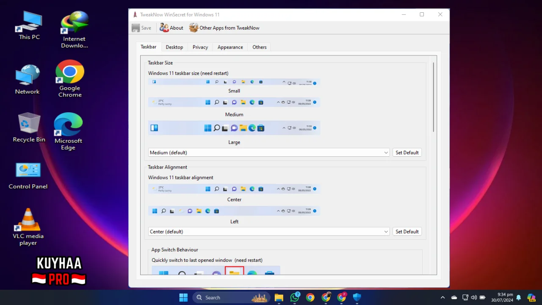Open the About dialog
This screenshot has width=542, height=305.
pos(171,28)
